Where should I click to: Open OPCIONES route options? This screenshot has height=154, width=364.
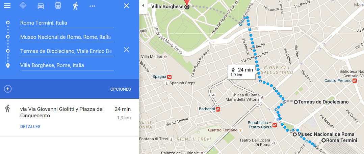[x=121, y=89]
